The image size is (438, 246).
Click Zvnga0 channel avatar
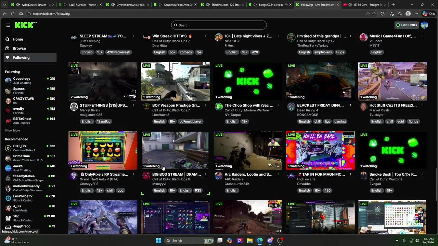364,176
